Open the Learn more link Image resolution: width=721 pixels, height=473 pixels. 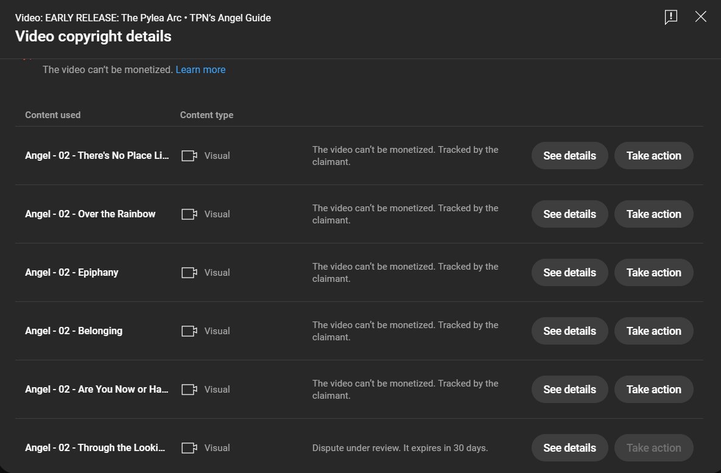tap(200, 69)
